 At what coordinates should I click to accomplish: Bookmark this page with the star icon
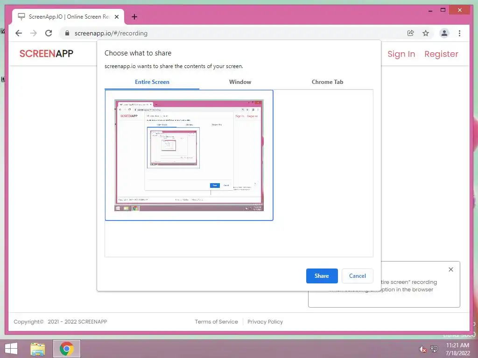tap(426, 33)
